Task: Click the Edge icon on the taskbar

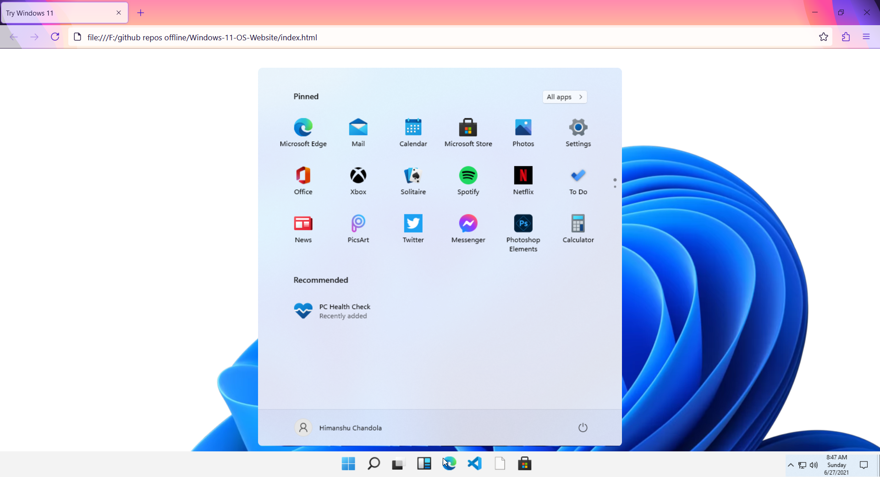Action: click(x=449, y=464)
